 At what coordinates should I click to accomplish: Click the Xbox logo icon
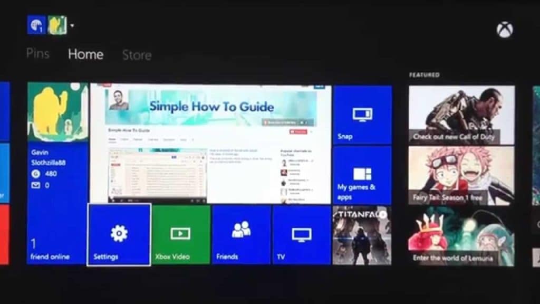[x=505, y=30]
